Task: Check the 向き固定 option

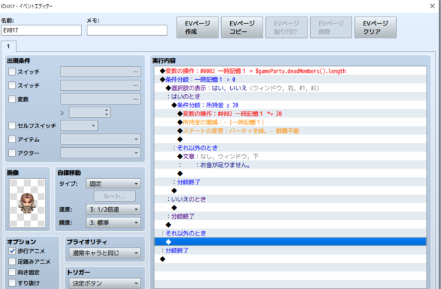Action: pyautogui.click(x=12, y=272)
